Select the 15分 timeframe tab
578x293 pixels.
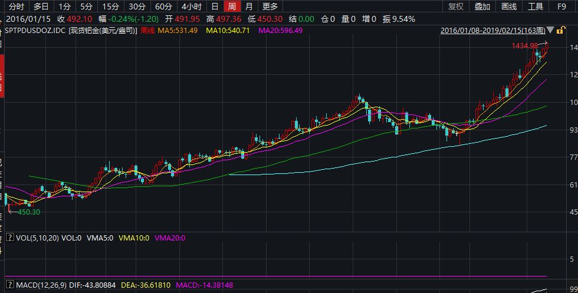click(x=110, y=6)
